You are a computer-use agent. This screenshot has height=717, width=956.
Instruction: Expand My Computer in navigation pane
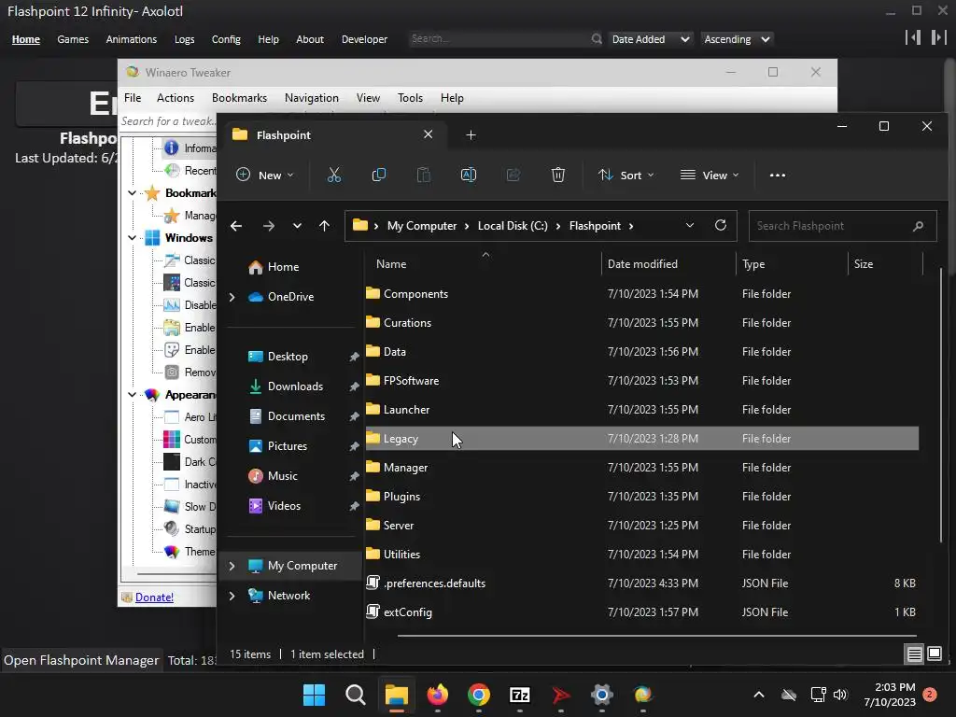pyautogui.click(x=232, y=566)
